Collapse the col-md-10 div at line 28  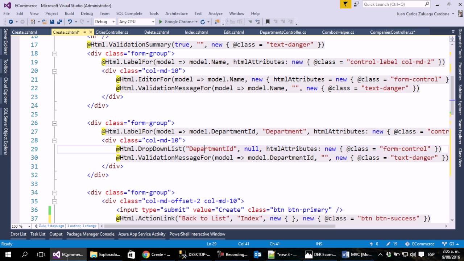point(54,141)
